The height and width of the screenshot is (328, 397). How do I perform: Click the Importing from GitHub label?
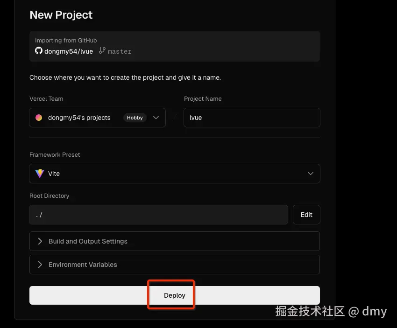tap(66, 41)
